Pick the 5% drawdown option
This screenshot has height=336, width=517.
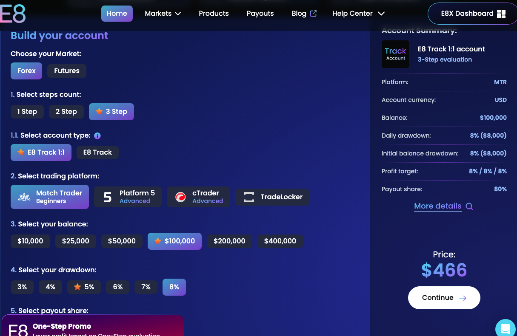tap(84, 287)
